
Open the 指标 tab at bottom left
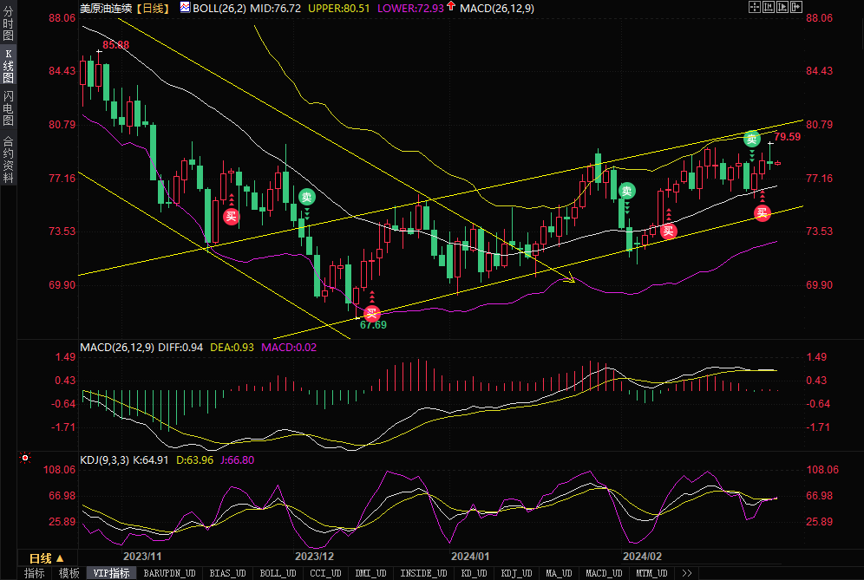click(35, 573)
